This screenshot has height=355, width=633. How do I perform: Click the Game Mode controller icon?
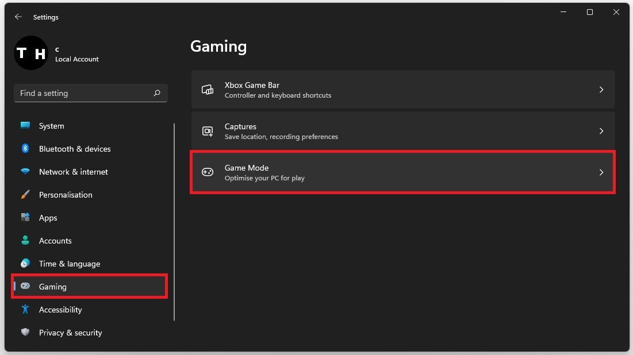pos(208,172)
